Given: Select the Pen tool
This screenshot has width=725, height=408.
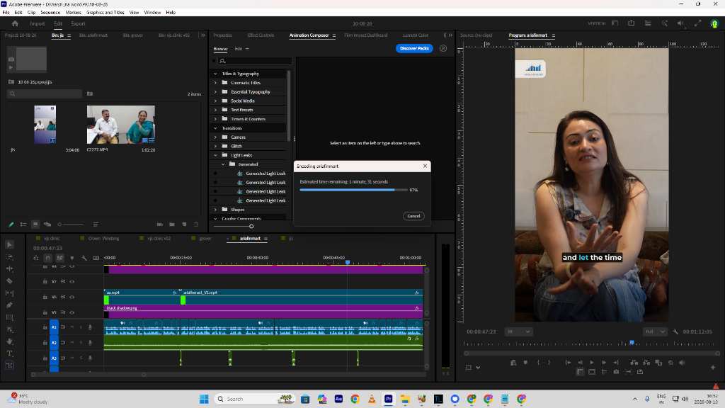Looking at the screenshot, I should tap(9, 305).
